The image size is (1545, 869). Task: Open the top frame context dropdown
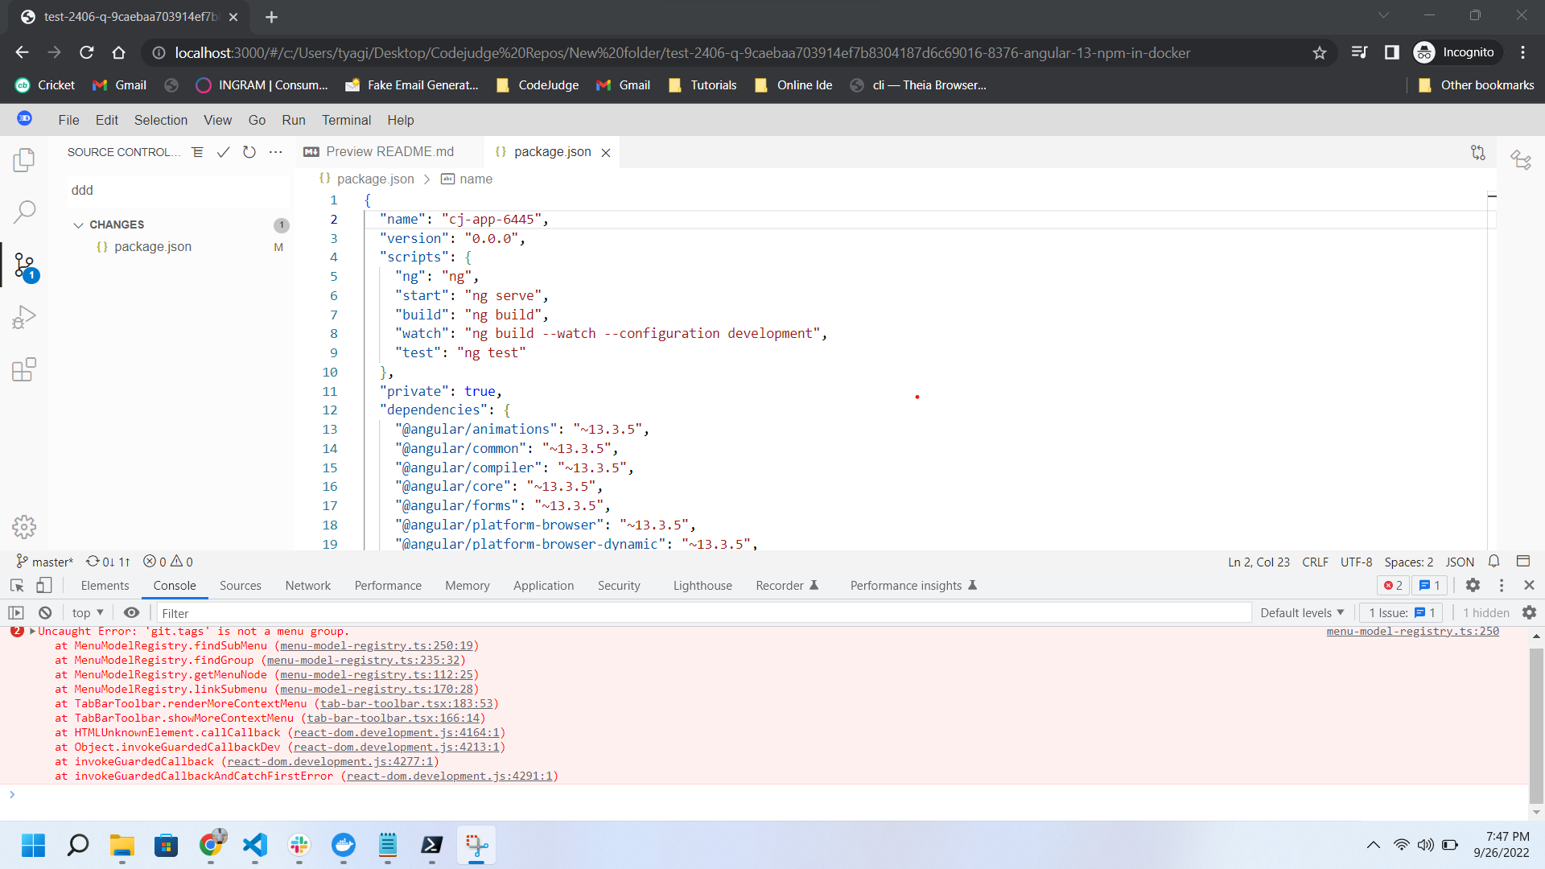click(87, 612)
